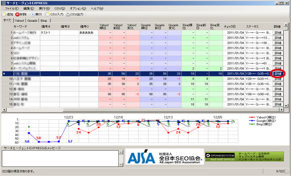The height and width of the screenshot is (176, 291).
Task: Click the Bing(順位) legend entry
Action: pos(261,124)
